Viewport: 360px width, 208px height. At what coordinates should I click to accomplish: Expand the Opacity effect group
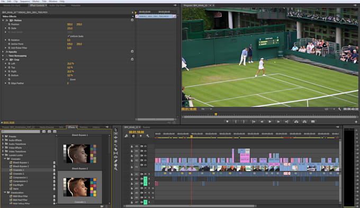pos(3,52)
